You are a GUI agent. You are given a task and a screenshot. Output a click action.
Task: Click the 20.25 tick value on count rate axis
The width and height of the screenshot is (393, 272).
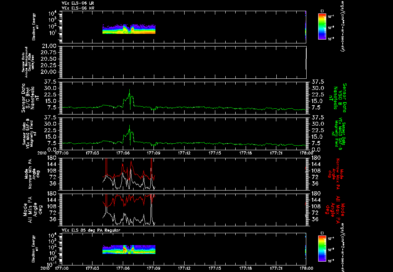(49, 65)
